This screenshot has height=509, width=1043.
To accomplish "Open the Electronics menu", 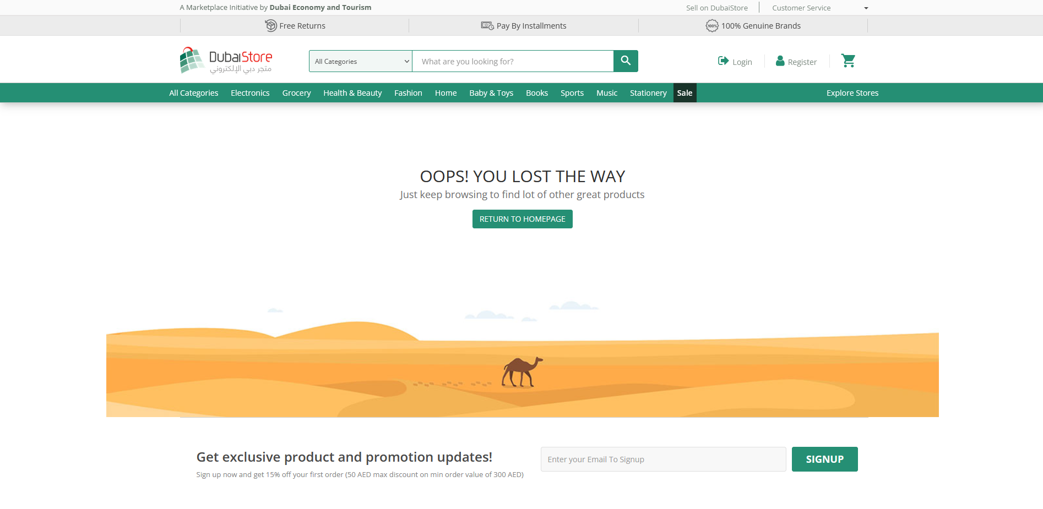I will tap(250, 93).
